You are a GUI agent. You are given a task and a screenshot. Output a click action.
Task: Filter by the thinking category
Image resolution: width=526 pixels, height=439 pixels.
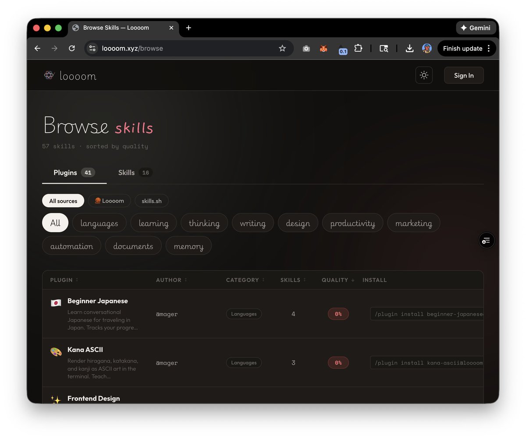point(204,223)
